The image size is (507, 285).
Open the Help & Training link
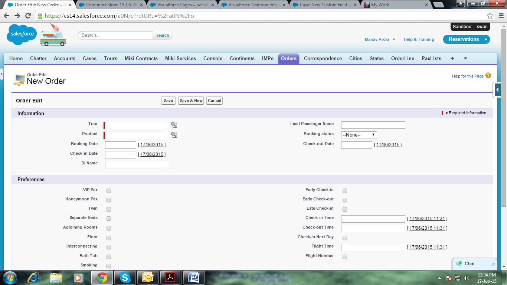click(419, 39)
